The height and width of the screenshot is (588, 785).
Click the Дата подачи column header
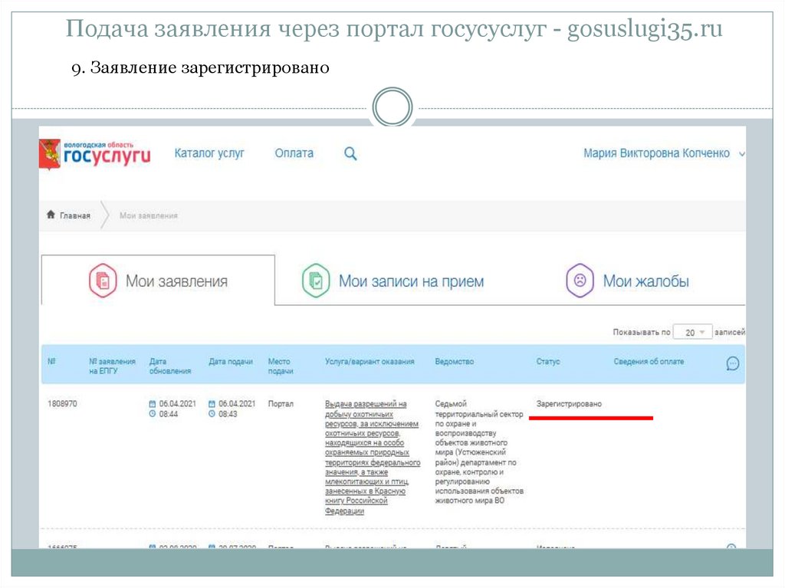coord(231,361)
